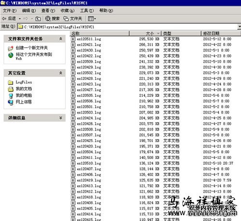Open the LogFiles folder link
Screen dimensions: 241x221
24,82
